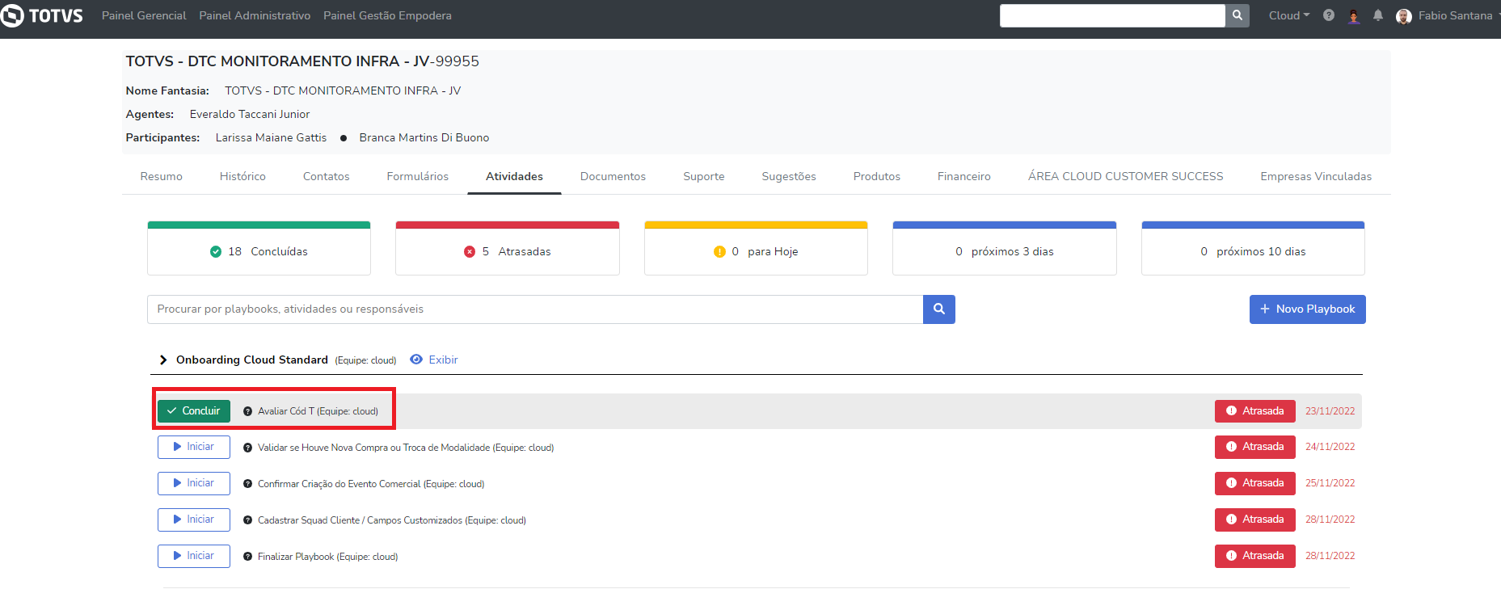Viewport: 1501px width, 589px height.
Task: Go to the Documentos tab
Action: point(613,176)
